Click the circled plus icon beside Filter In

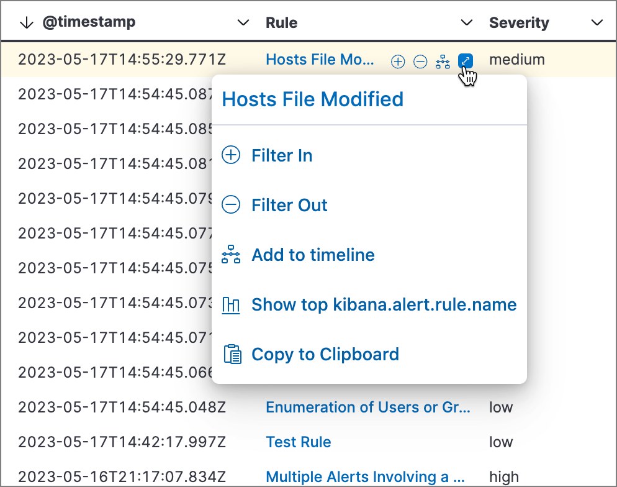231,155
